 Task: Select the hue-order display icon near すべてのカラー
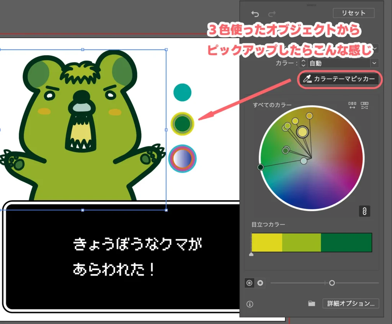[x=352, y=105]
